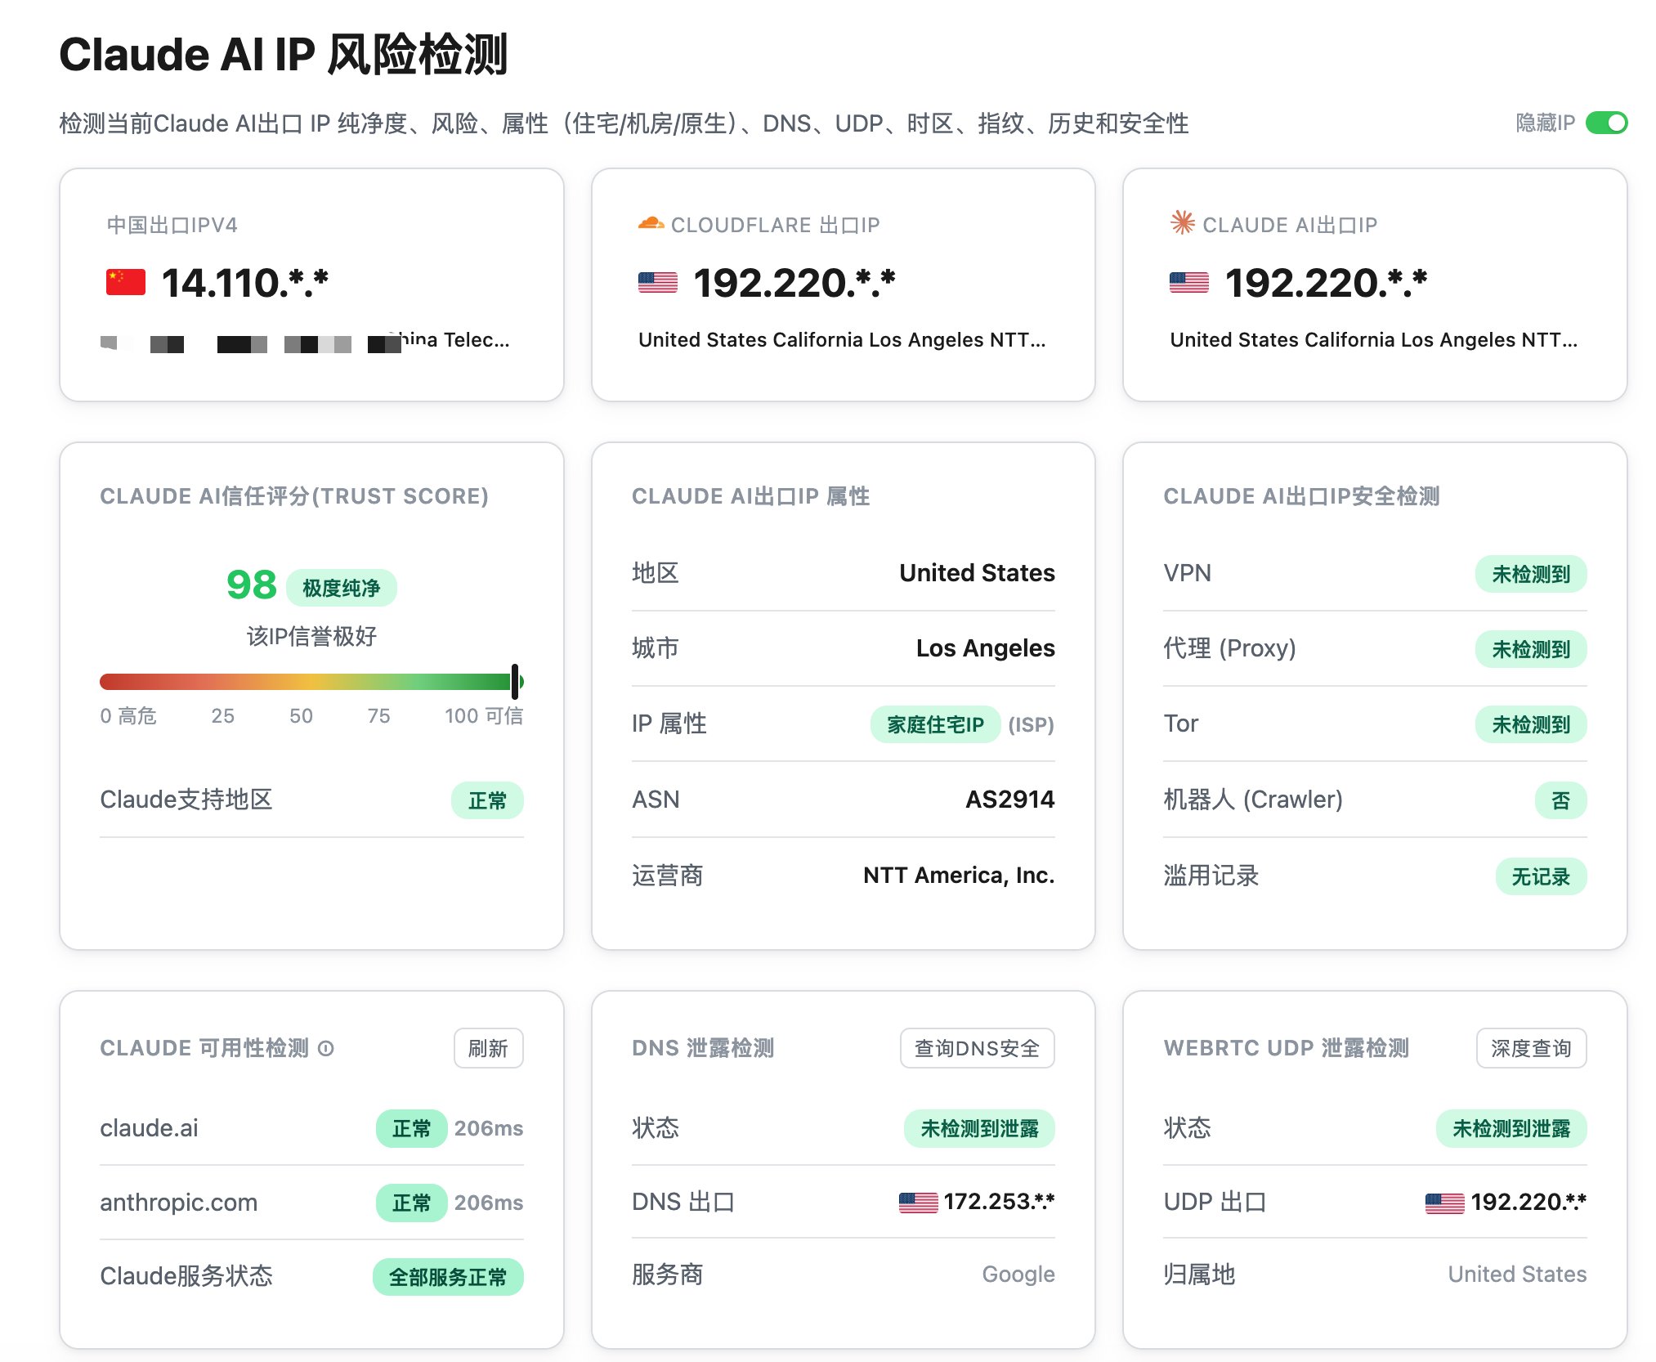Click the NTT America, Inc. operator value
The height and width of the screenshot is (1362, 1656).
click(x=959, y=875)
